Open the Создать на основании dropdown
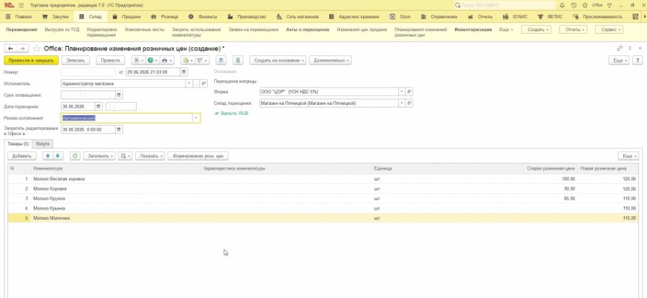The width and height of the screenshot is (647, 298). coord(277,60)
